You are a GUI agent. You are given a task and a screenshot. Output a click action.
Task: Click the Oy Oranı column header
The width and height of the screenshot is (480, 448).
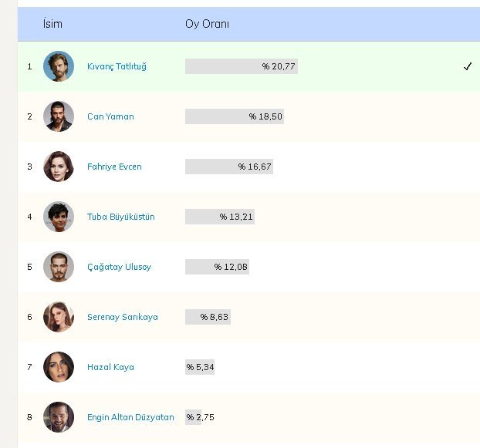(207, 24)
